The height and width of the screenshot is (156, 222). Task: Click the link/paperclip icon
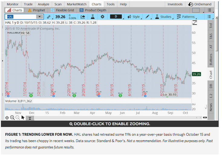(49, 17)
